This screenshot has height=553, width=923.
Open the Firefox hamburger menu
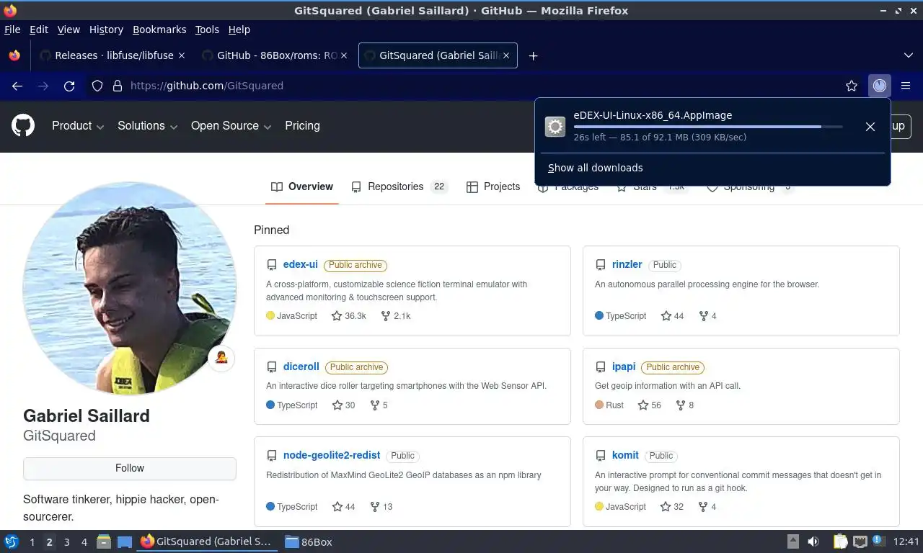(x=906, y=86)
